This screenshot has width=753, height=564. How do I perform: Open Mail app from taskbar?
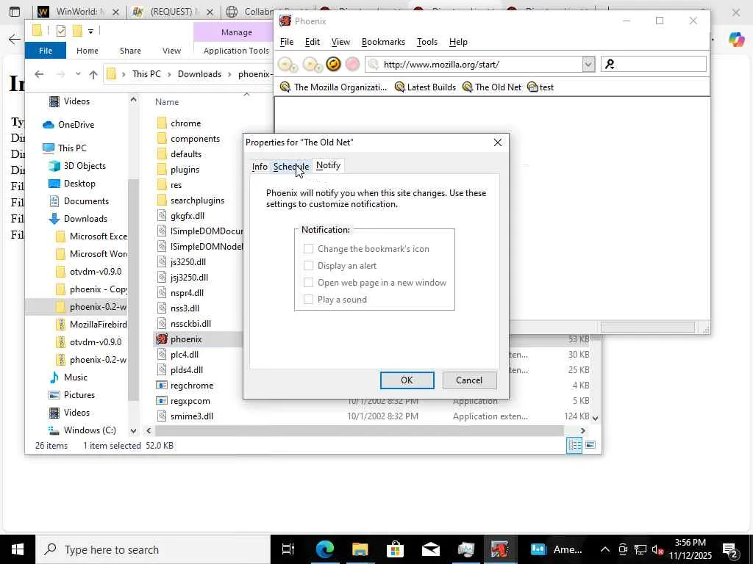point(431,549)
